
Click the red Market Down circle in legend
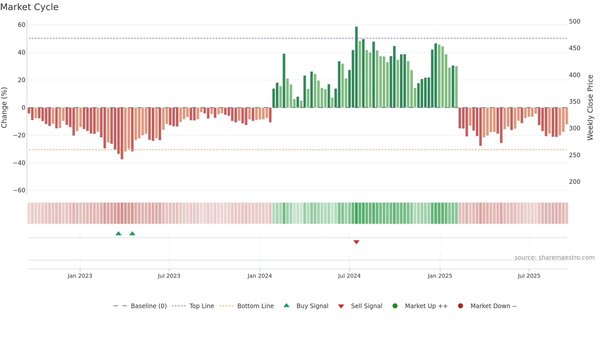coord(461,306)
